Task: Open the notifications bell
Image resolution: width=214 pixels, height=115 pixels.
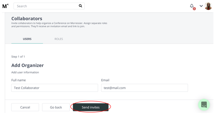Action: (x=192, y=6)
